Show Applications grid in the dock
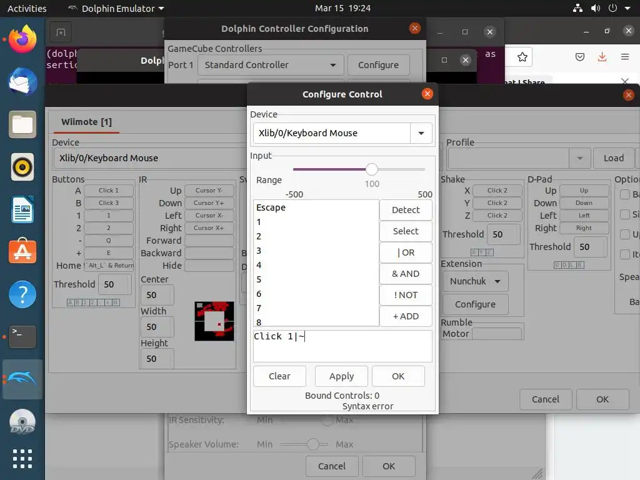 pyautogui.click(x=22, y=459)
